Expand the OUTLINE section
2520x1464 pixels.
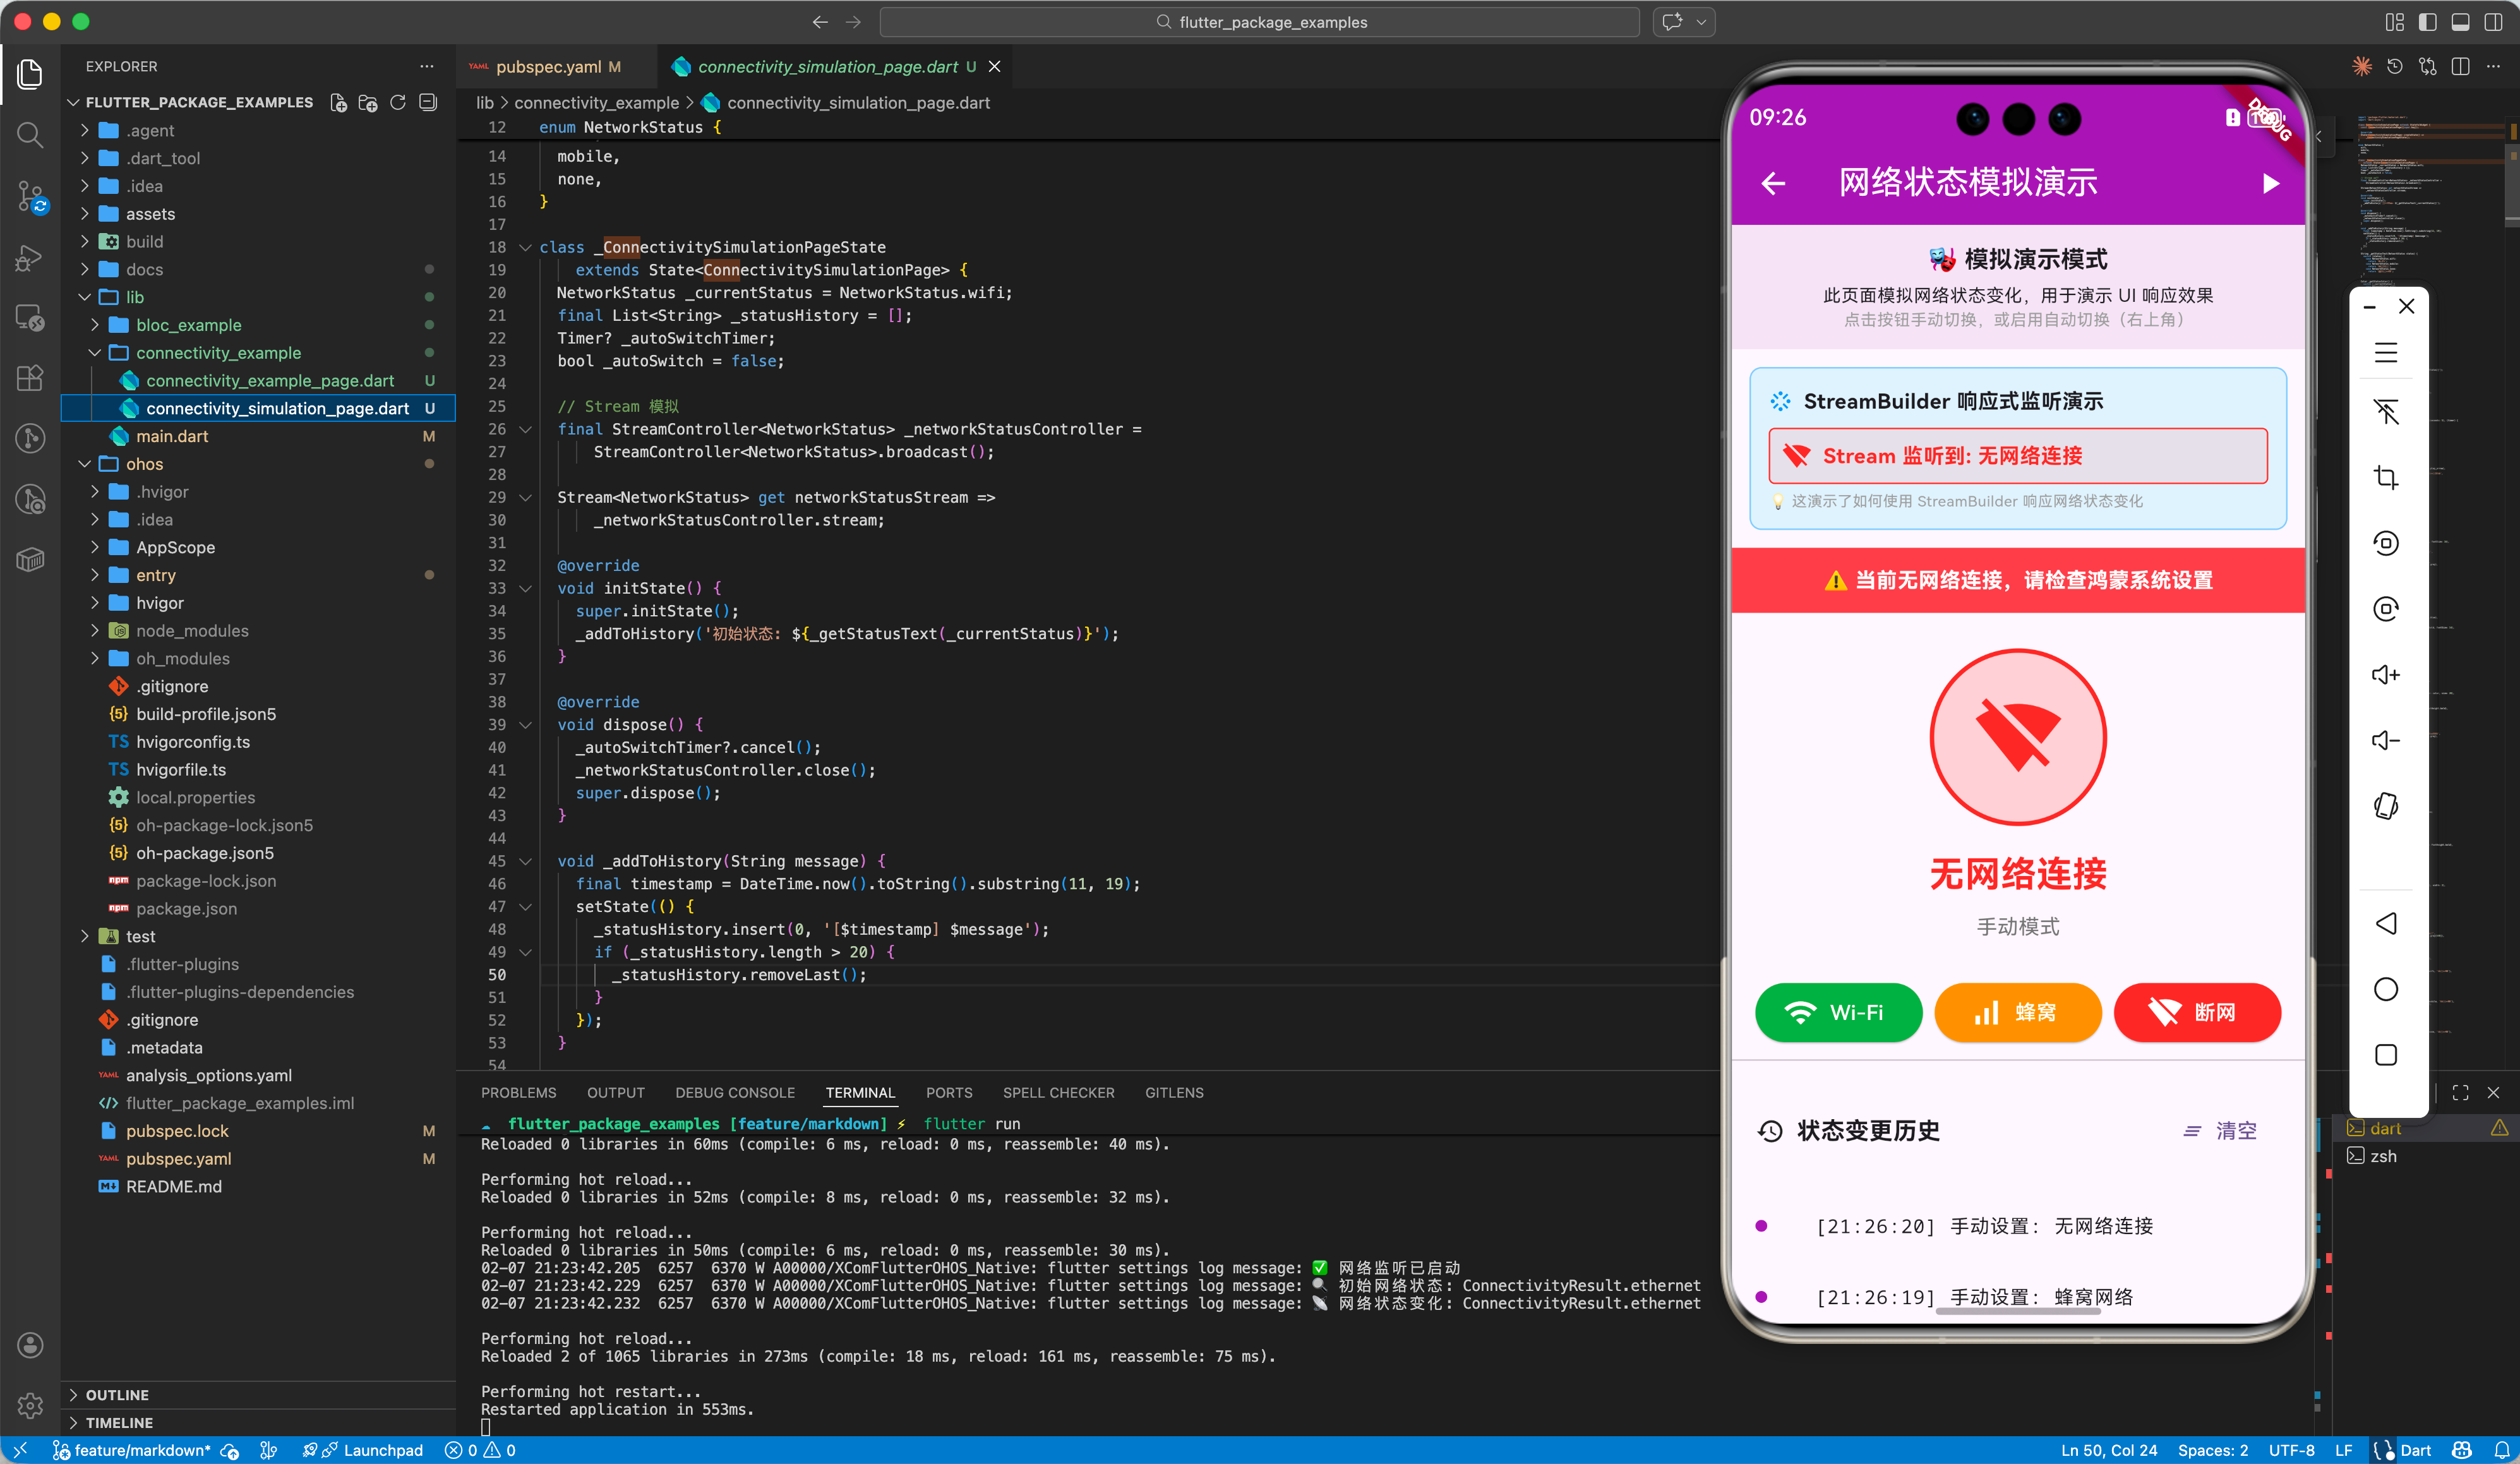117,1394
